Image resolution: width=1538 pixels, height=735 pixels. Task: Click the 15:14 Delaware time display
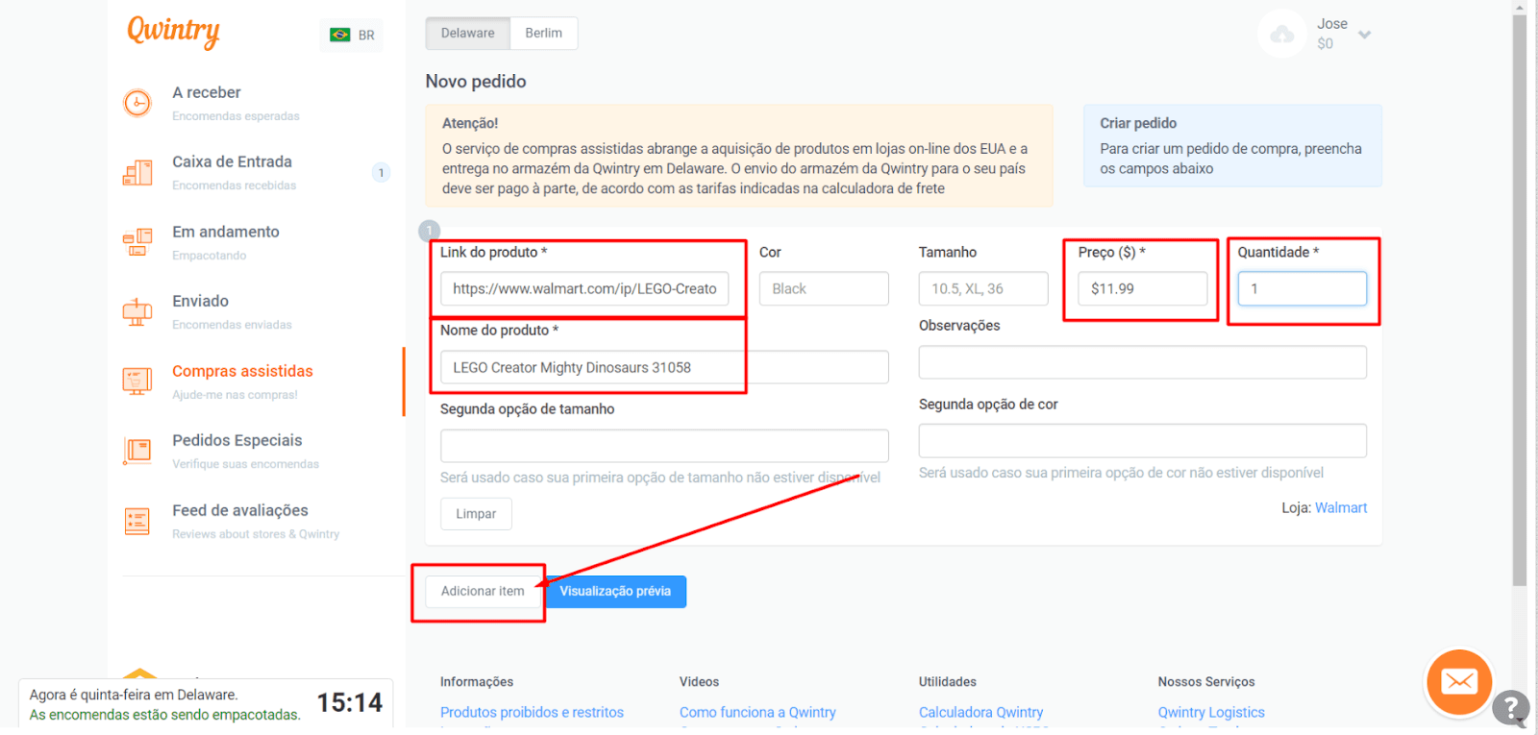click(350, 703)
